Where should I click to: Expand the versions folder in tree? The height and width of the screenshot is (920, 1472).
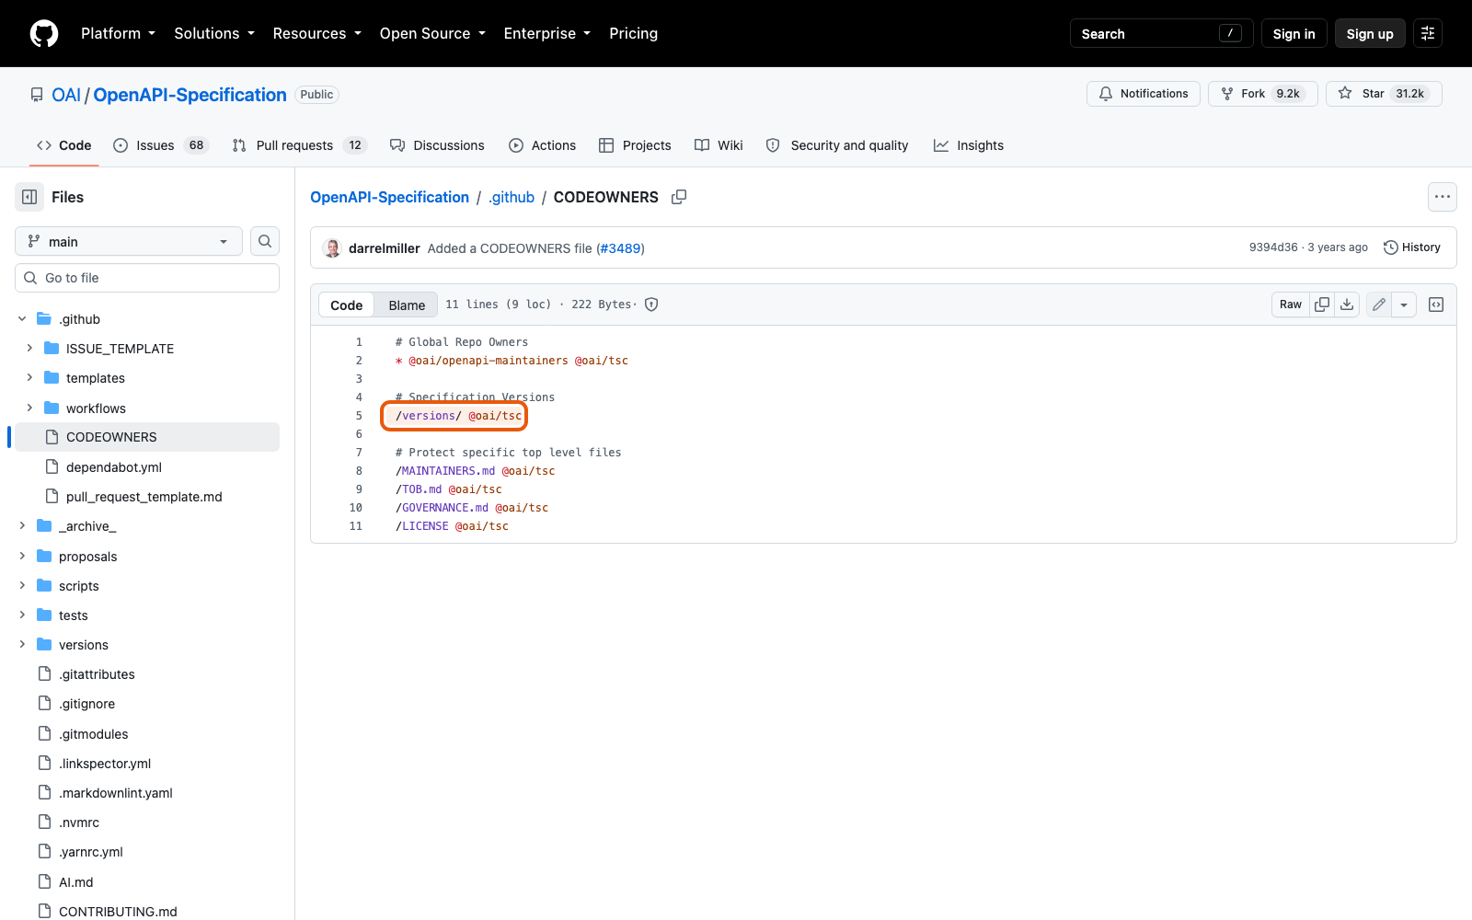coord(22,645)
